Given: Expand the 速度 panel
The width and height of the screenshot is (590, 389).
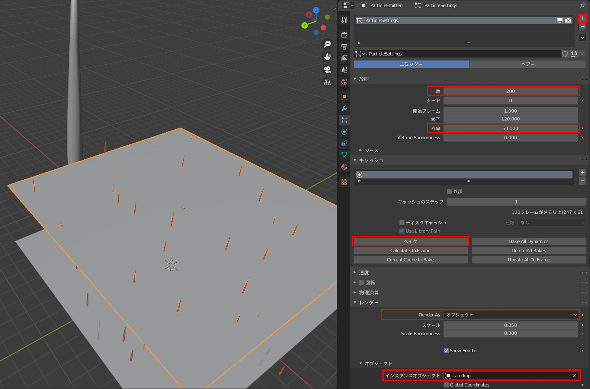Looking at the screenshot, I should coord(355,272).
